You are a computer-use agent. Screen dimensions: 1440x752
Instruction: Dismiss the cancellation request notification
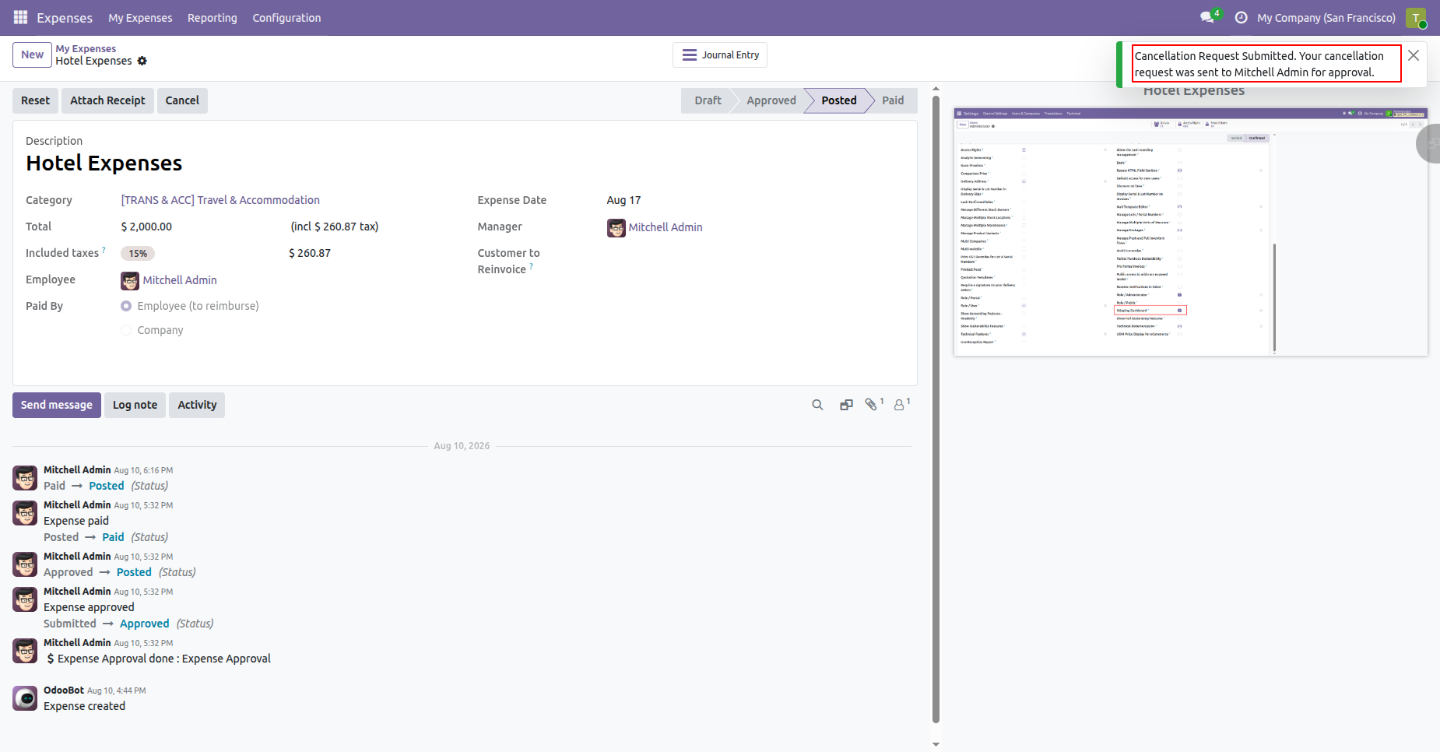coord(1414,55)
